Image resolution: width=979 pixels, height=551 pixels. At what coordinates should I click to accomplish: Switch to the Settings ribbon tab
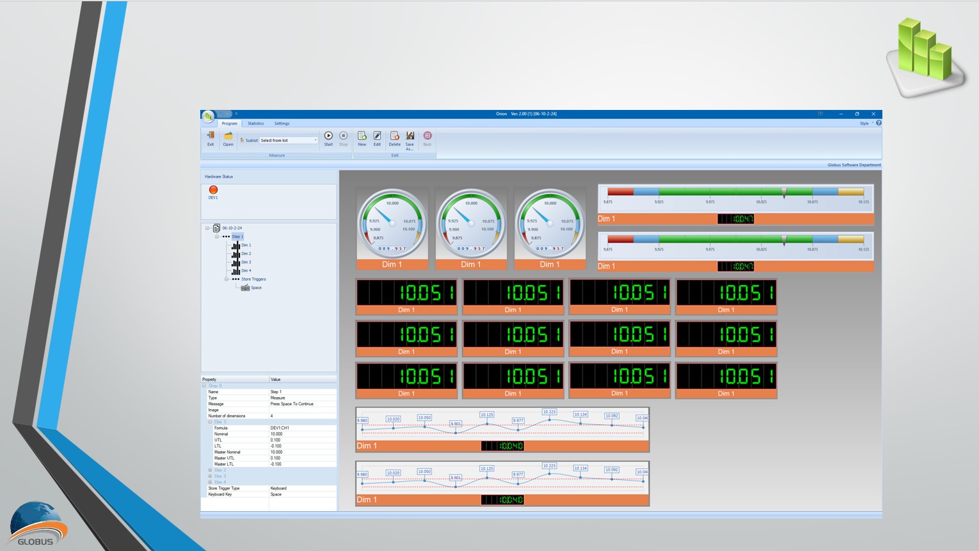tap(282, 123)
